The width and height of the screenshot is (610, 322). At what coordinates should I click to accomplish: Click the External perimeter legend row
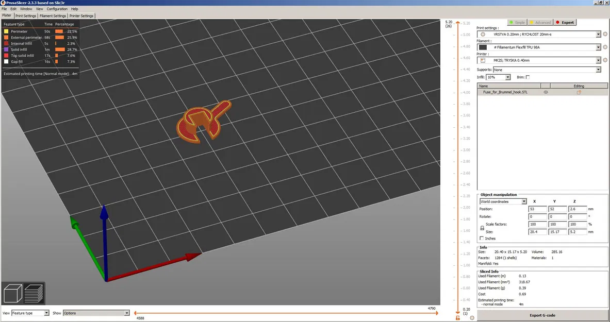(x=40, y=37)
